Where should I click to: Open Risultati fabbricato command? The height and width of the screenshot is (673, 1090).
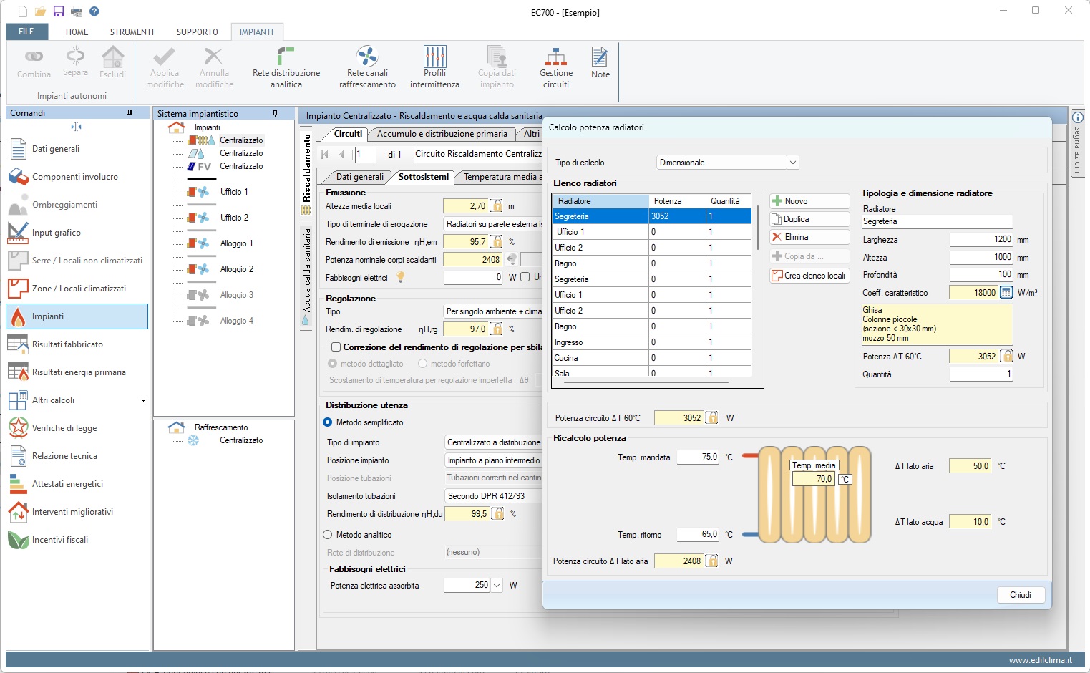77,344
